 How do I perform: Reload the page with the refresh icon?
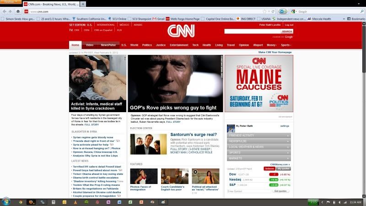(x=273, y=11)
